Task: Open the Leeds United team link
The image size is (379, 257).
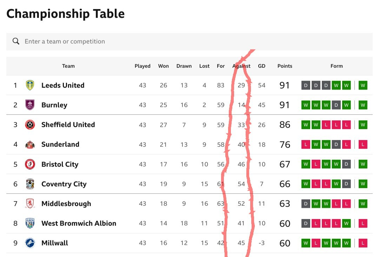Action: pos(63,85)
